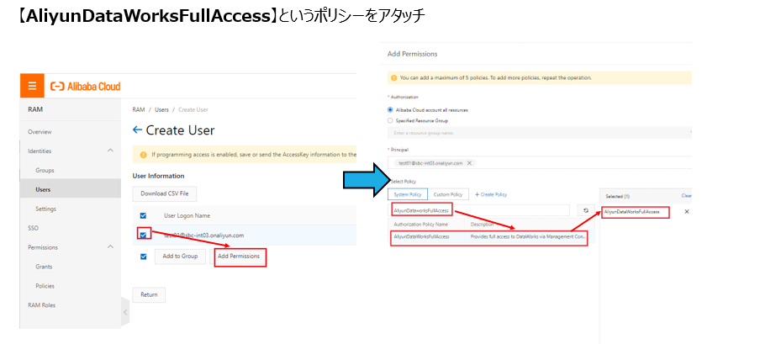This screenshot has height=344, width=760.
Task: Click the Return button
Action: coord(149,294)
